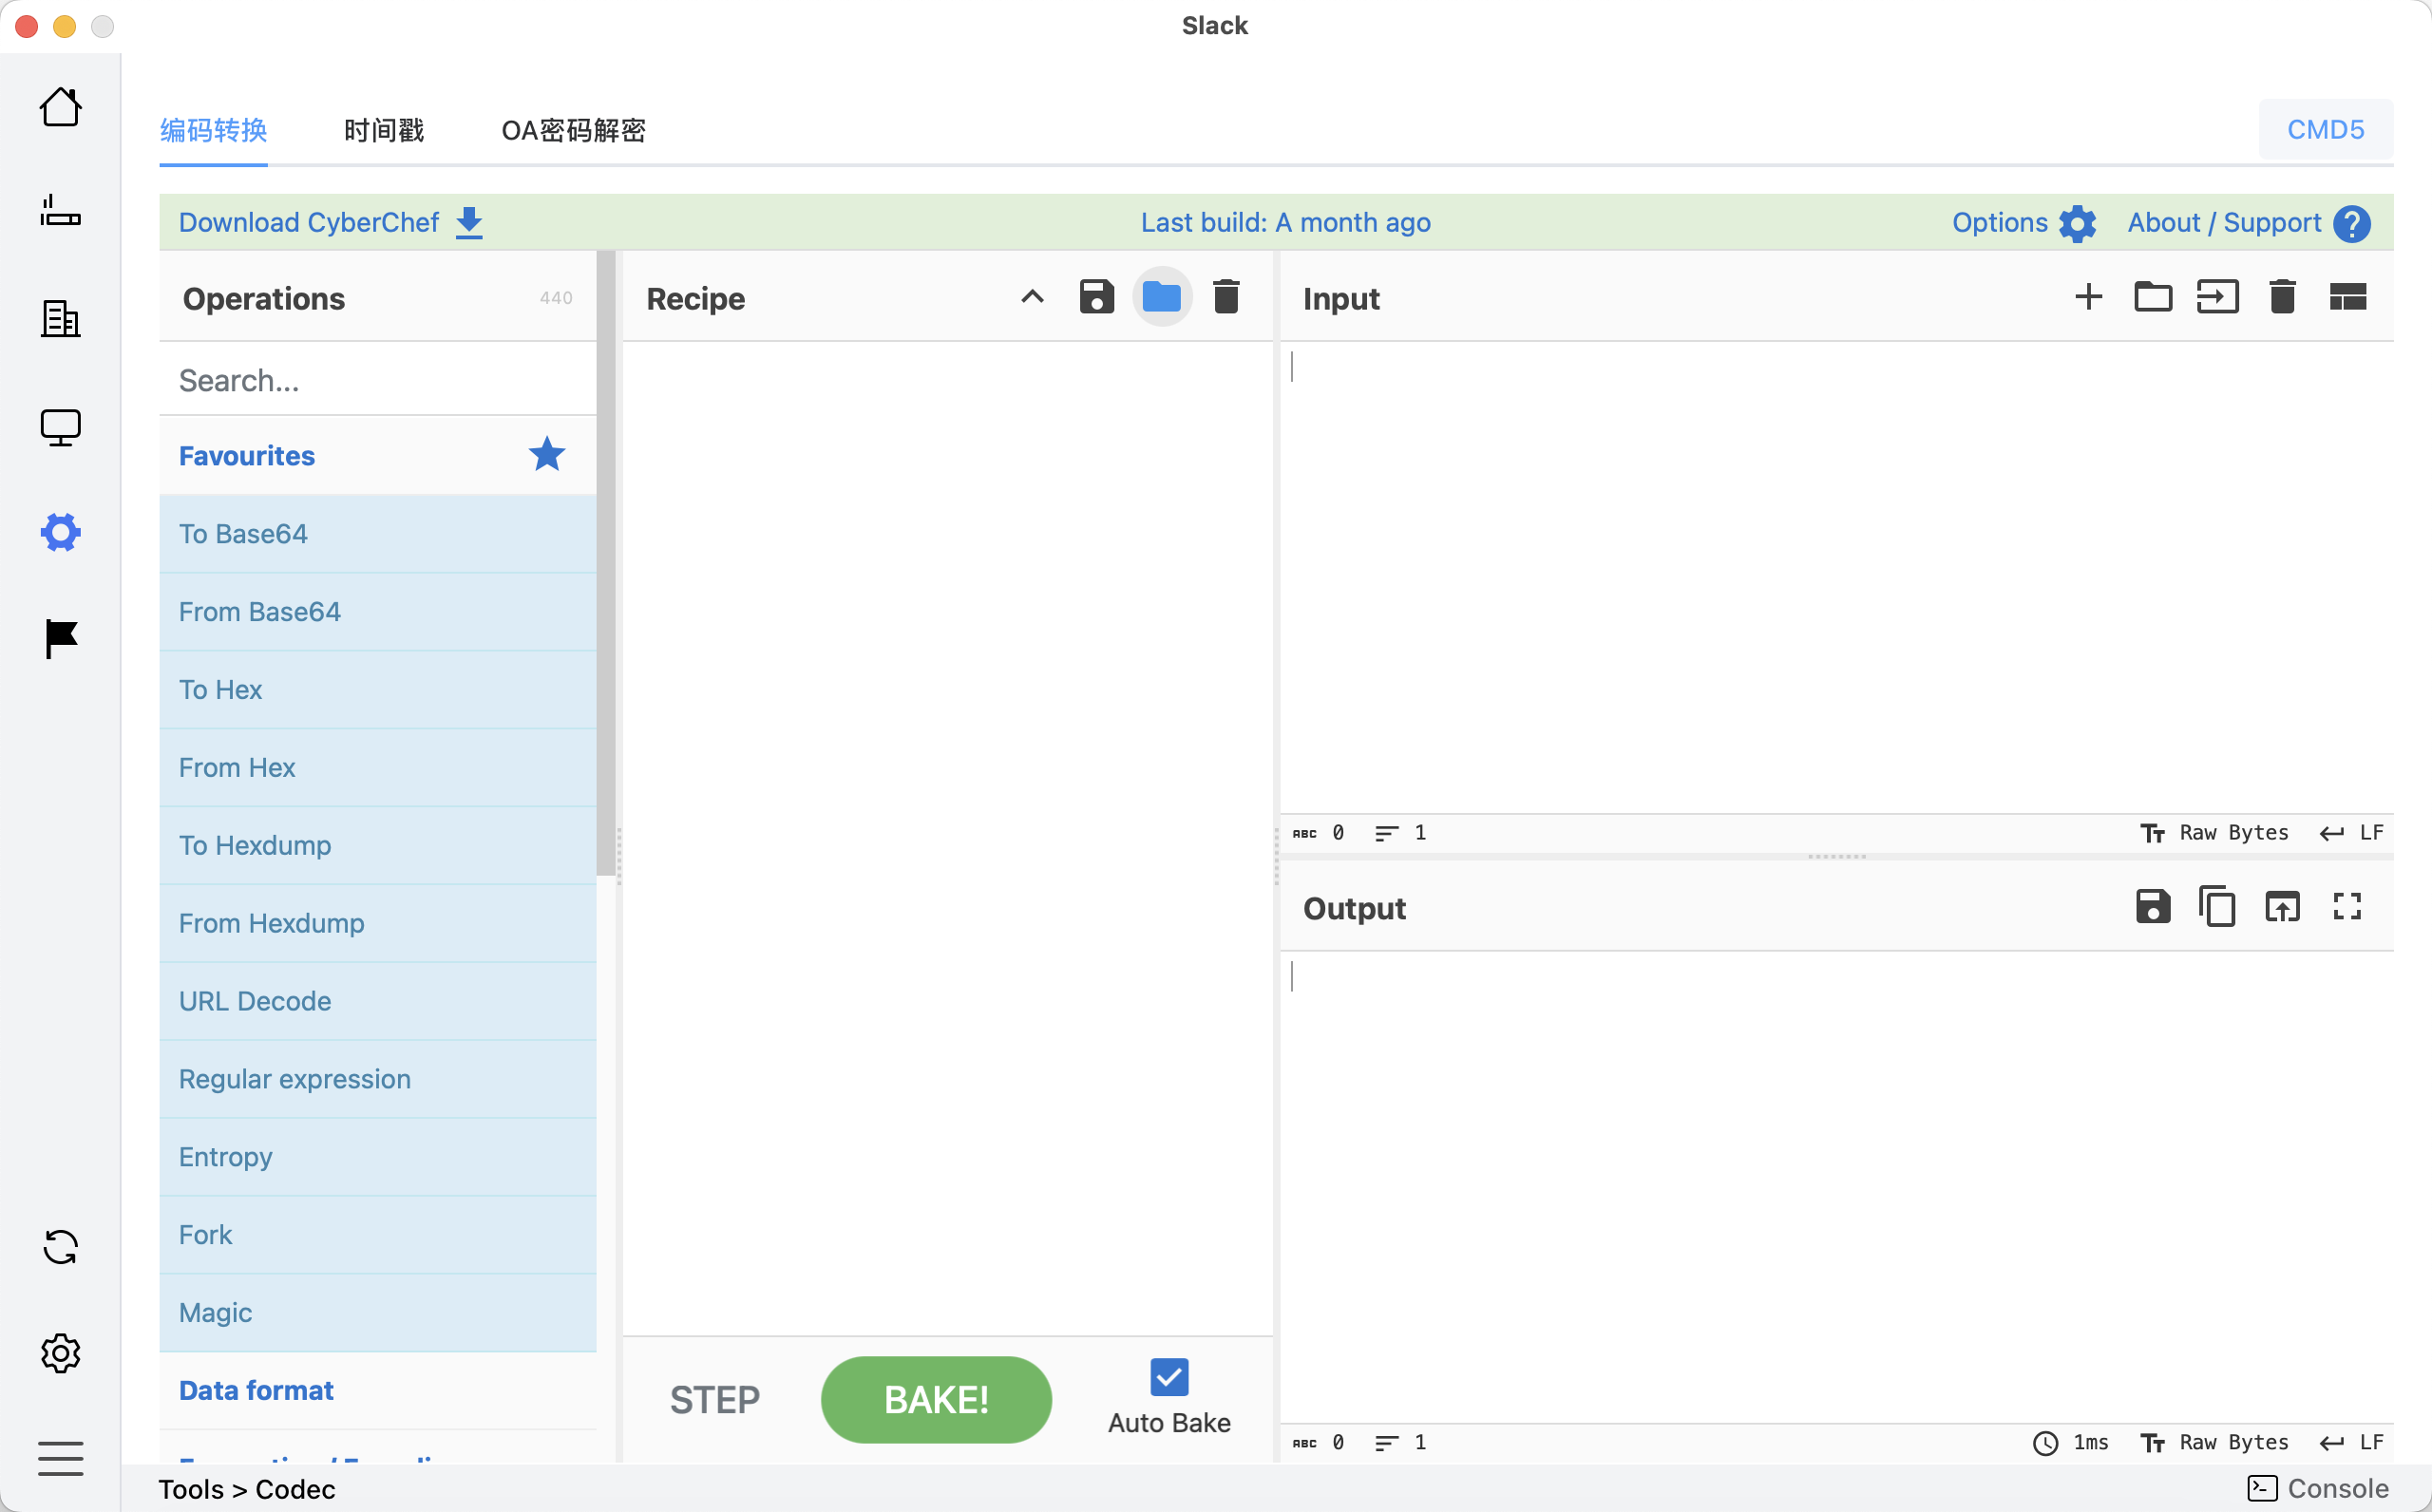Switch to the 时间戳 tab
The image size is (2432, 1512).
tap(384, 130)
